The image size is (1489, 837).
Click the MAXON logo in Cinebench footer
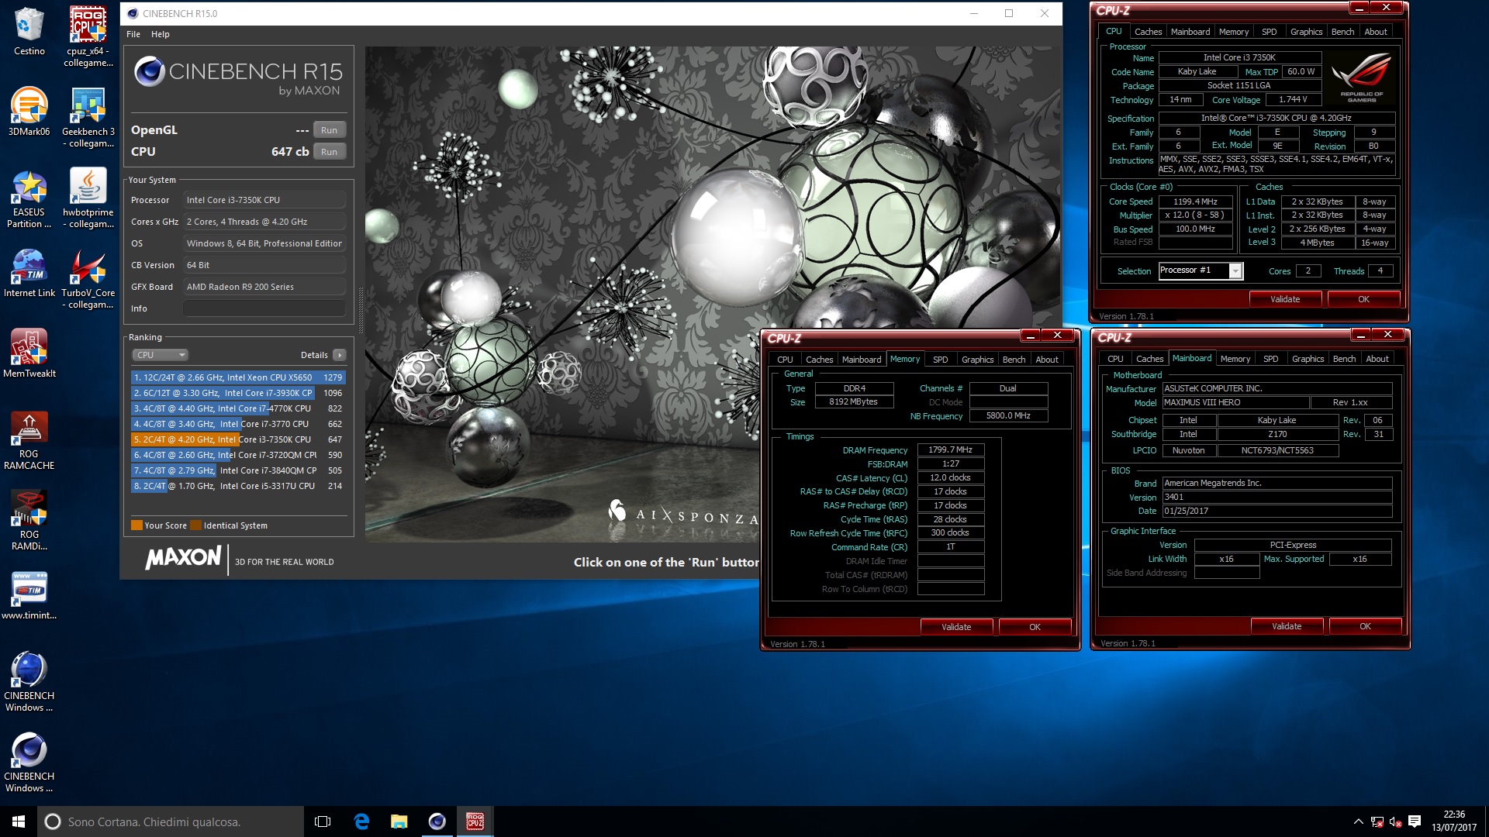click(x=183, y=558)
